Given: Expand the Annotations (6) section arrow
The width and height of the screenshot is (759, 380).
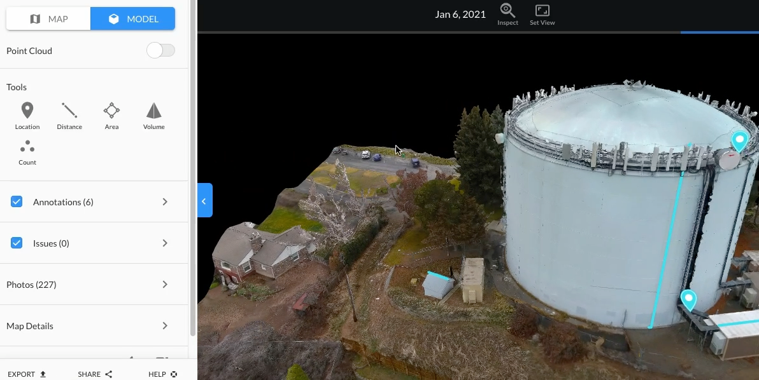Looking at the screenshot, I should (165, 202).
